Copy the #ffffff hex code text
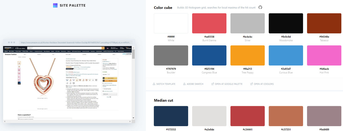 click(x=171, y=37)
